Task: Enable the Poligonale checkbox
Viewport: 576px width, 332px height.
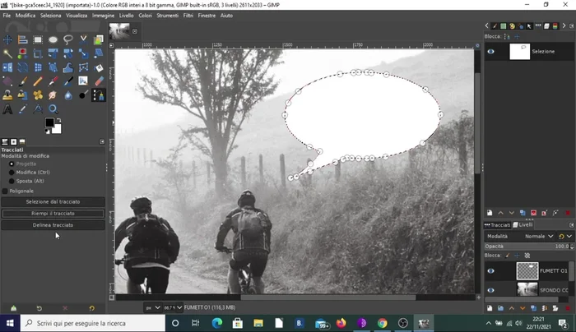Action: click(x=6, y=191)
